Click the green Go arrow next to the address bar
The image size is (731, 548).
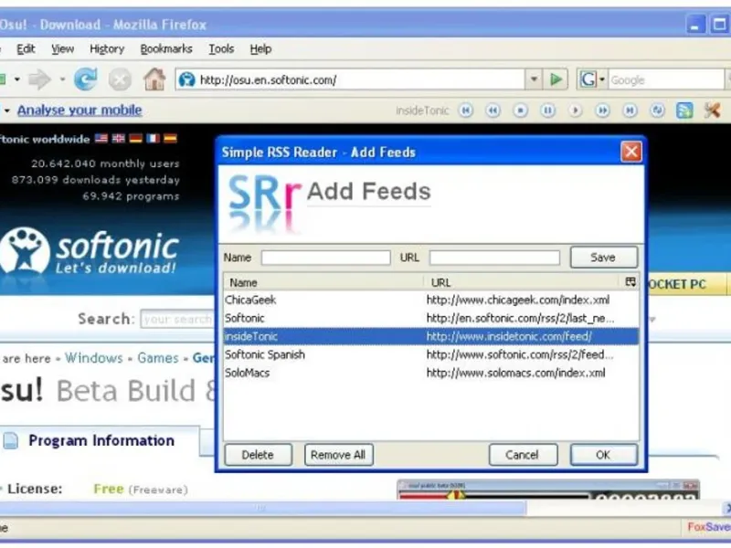point(556,79)
